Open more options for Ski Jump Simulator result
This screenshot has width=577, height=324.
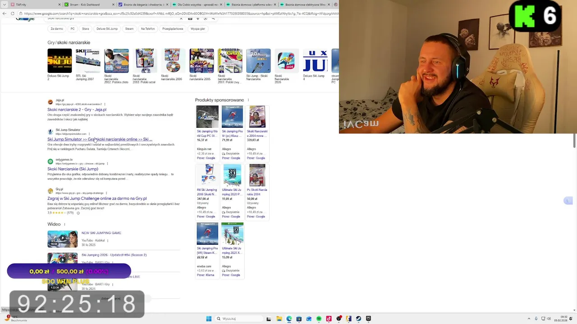pyautogui.click(x=89, y=134)
